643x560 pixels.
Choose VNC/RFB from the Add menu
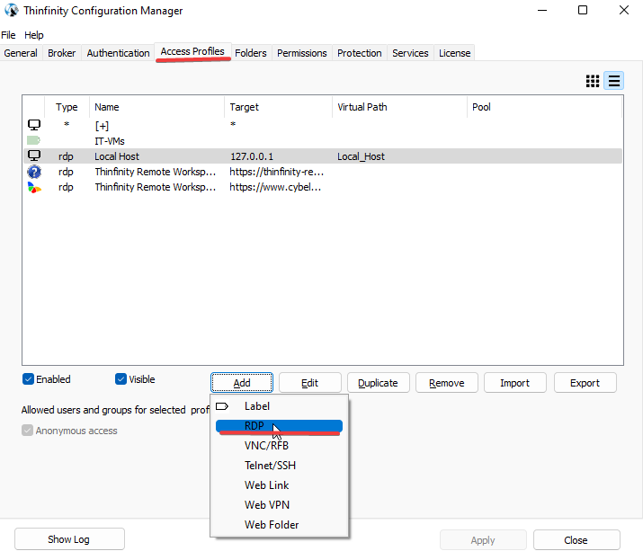pyautogui.click(x=279, y=446)
